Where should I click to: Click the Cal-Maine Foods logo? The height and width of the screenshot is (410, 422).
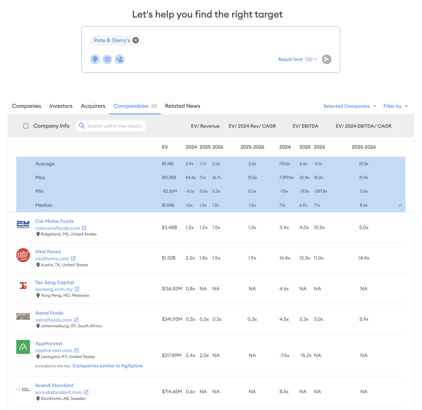(23, 225)
